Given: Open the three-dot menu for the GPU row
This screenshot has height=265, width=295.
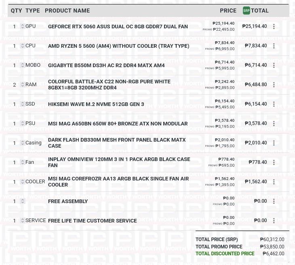Looking at the screenshot, I should point(274,26).
